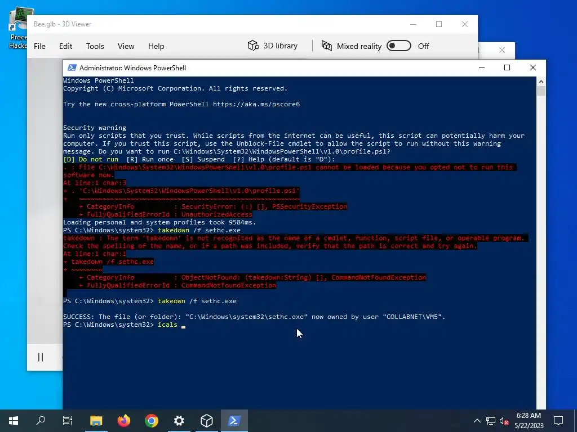Launch Firefox from the taskbar

123,421
